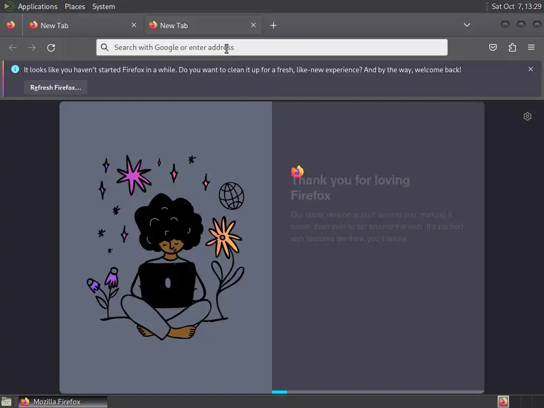The image size is (544, 408).
Task: Open a new tab with plus button
Action: [274, 25]
